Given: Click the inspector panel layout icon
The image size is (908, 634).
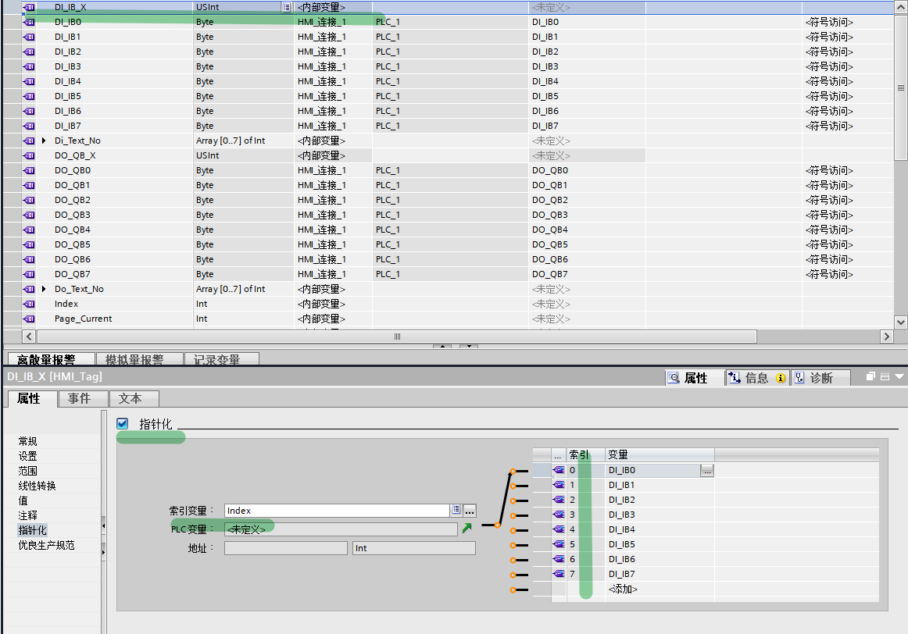Looking at the screenshot, I should pos(885,376).
